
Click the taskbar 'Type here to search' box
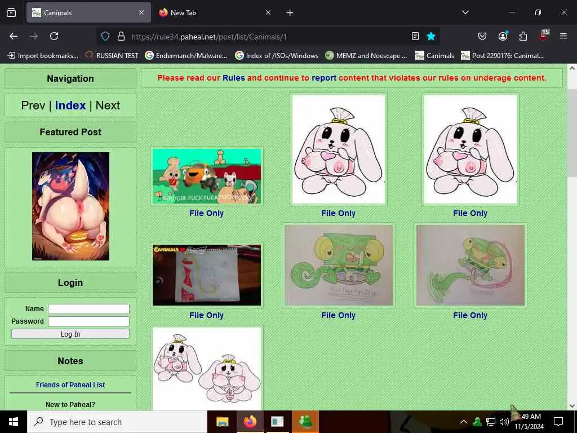pyautogui.click(x=117, y=422)
